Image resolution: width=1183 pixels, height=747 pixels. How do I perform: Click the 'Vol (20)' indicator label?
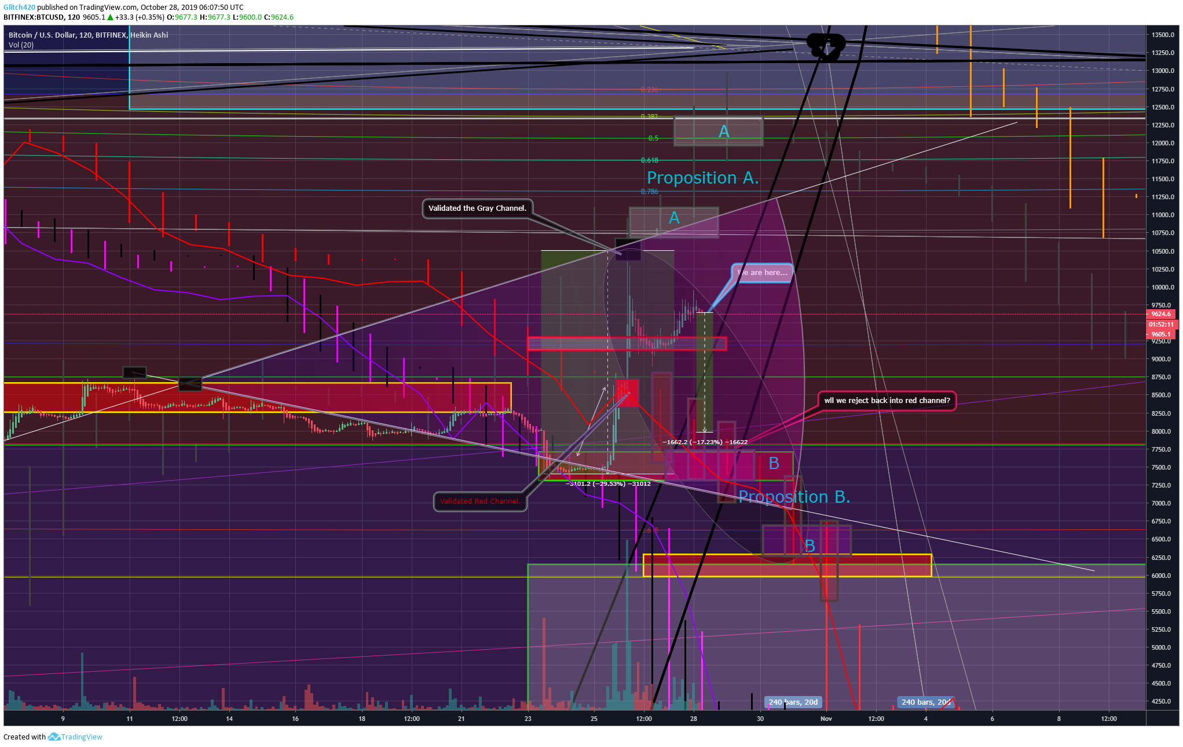coord(21,45)
